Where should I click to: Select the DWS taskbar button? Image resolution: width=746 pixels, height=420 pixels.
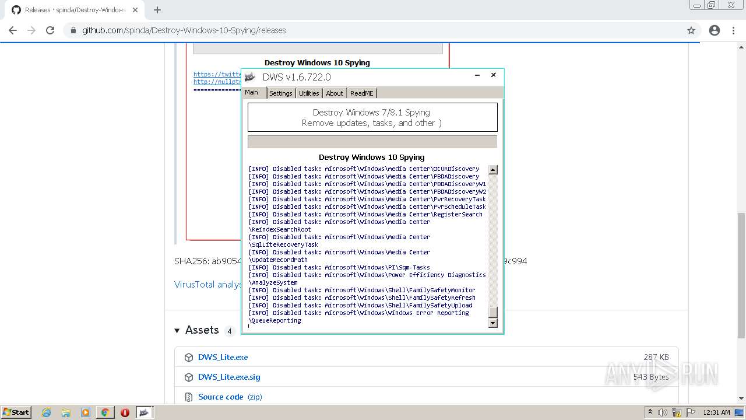(x=145, y=412)
